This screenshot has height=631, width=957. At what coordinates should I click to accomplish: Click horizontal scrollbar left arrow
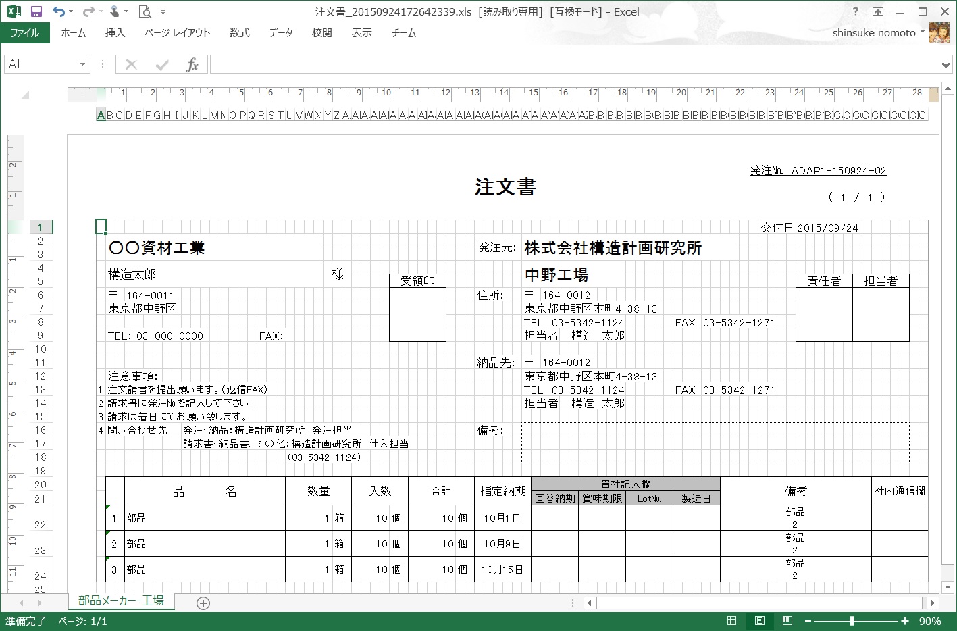589,603
